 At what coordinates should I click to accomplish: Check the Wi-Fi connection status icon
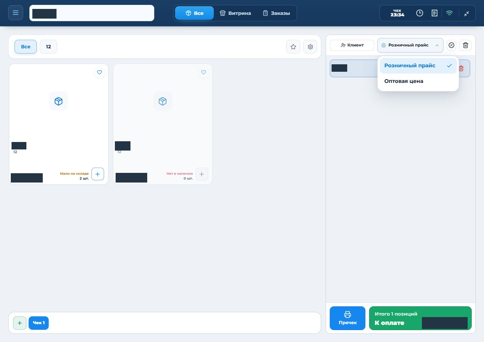(x=449, y=13)
